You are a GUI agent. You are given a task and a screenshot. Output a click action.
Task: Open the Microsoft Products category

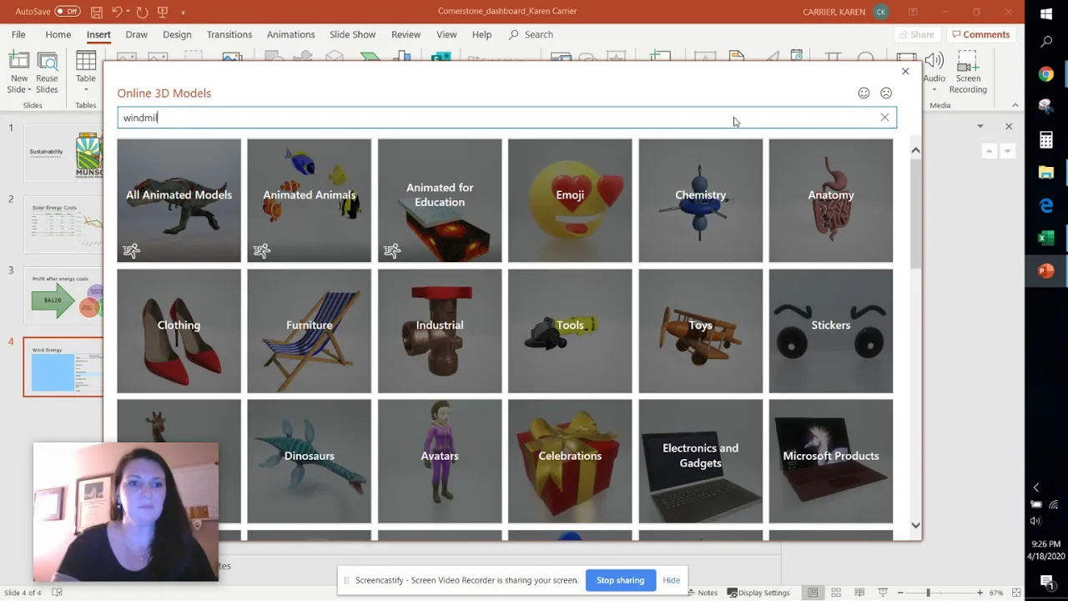pos(830,461)
